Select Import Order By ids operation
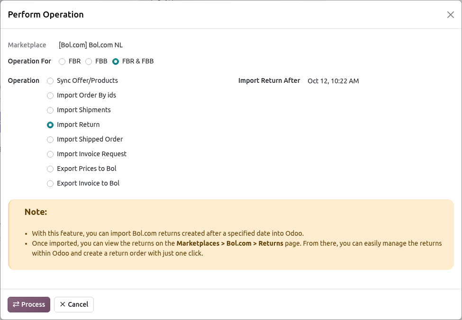This screenshot has width=462, height=320. [50, 96]
